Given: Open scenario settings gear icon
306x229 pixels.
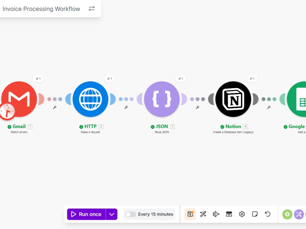Looking at the screenshot, I should [242, 214].
